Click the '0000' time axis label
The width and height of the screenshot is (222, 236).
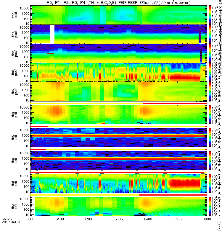[x=30, y=219]
